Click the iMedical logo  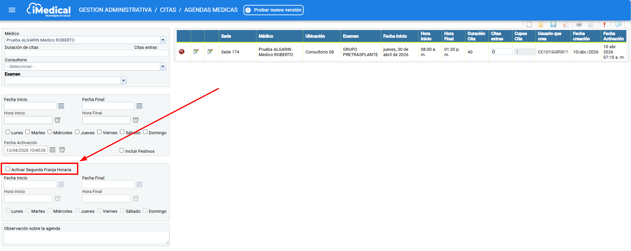[49, 10]
